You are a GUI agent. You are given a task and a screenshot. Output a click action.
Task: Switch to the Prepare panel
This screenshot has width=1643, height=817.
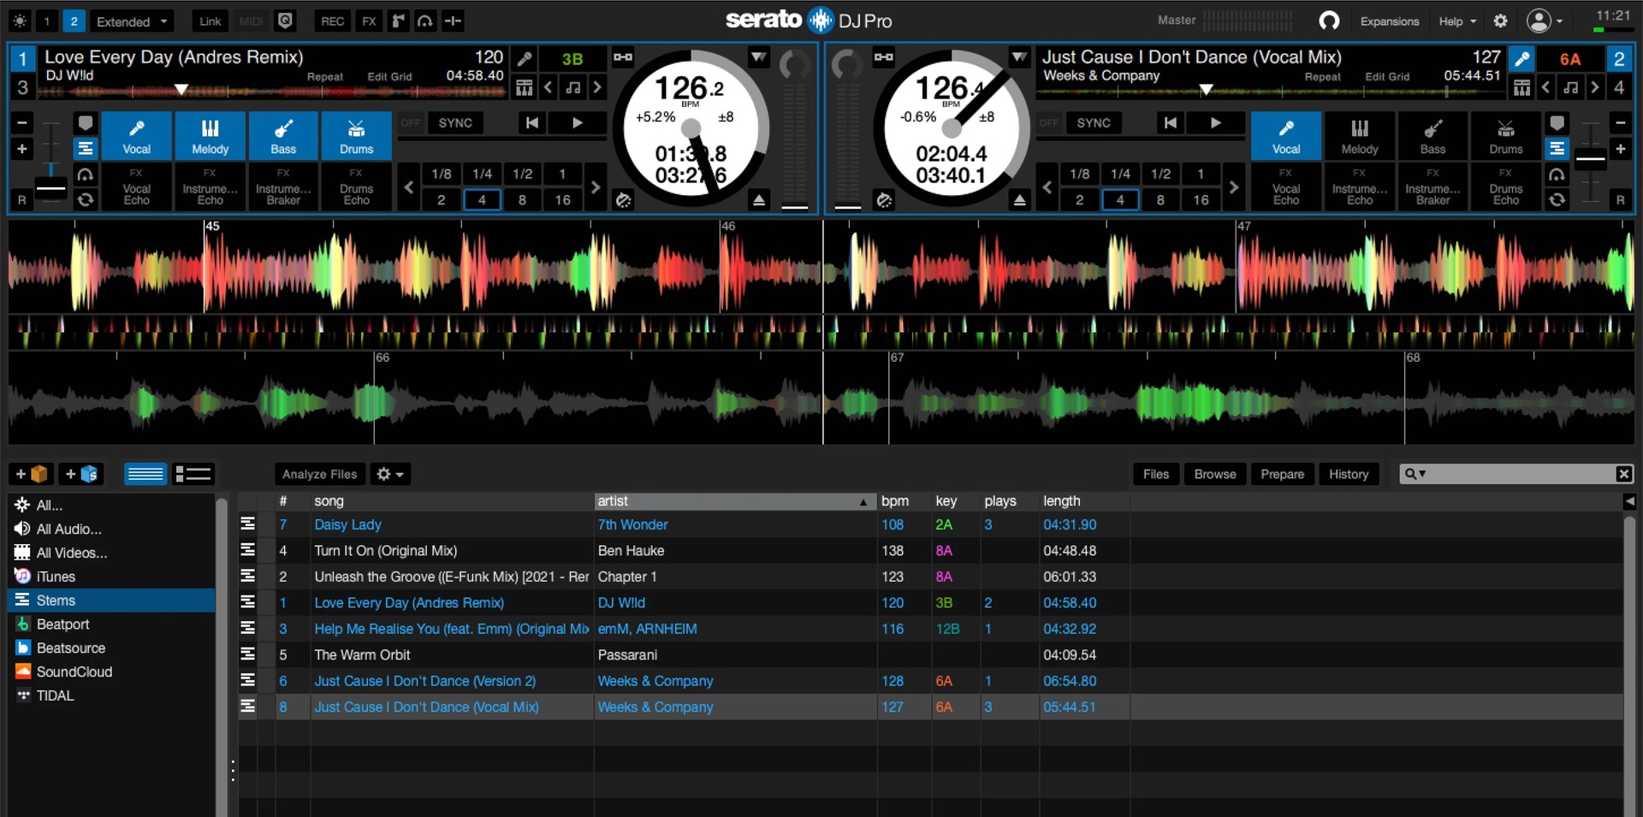coord(1282,474)
